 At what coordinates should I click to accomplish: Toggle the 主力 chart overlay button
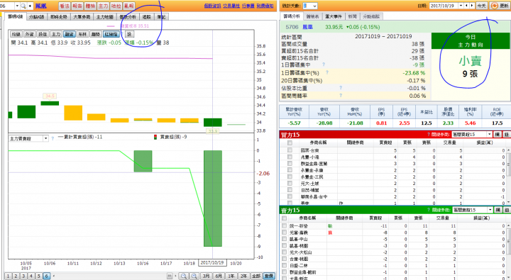56,34
